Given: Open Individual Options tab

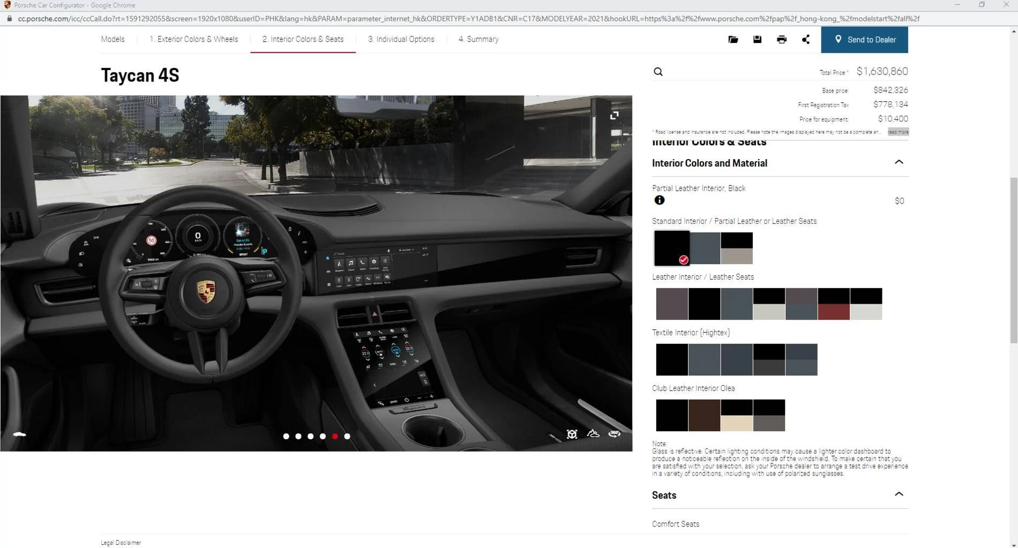Looking at the screenshot, I should pyautogui.click(x=401, y=40).
